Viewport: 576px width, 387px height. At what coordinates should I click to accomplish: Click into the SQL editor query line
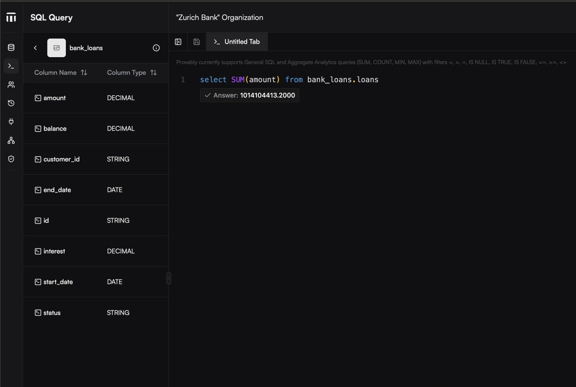pos(289,79)
